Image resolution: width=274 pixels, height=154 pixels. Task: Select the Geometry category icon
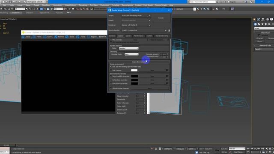point(255,24)
